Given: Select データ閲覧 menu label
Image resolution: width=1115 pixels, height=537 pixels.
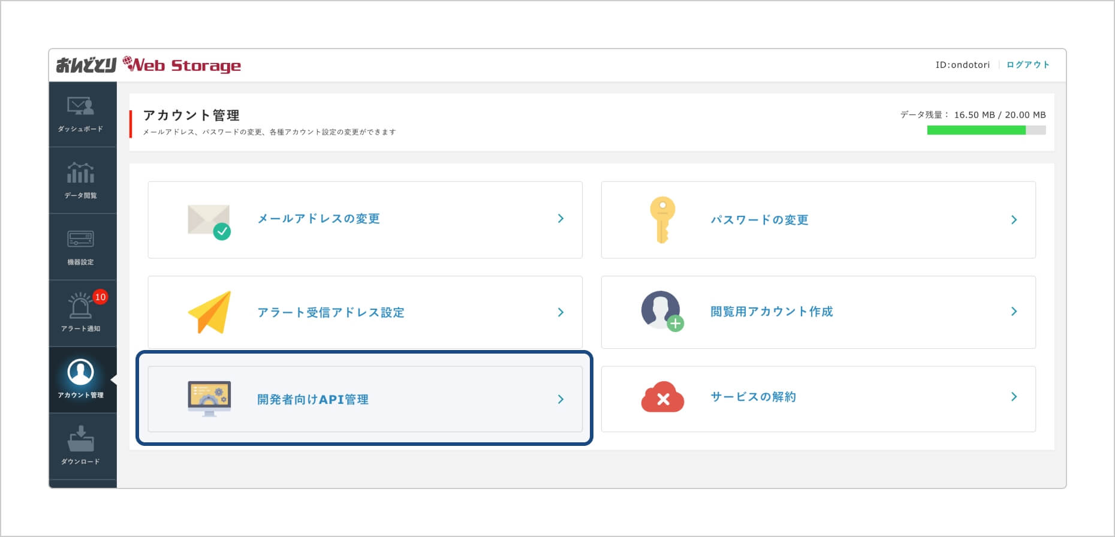Looking at the screenshot, I should tap(80, 195).
